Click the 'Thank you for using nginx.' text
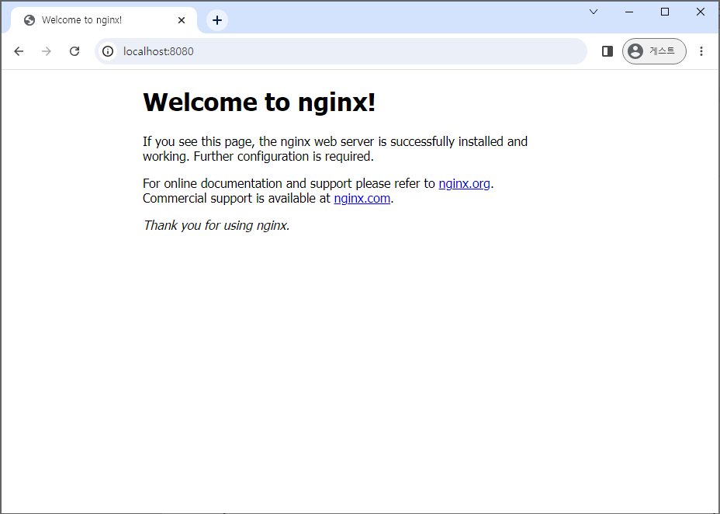The width and height of the screenshot is (720, 514). click(216, 225)
